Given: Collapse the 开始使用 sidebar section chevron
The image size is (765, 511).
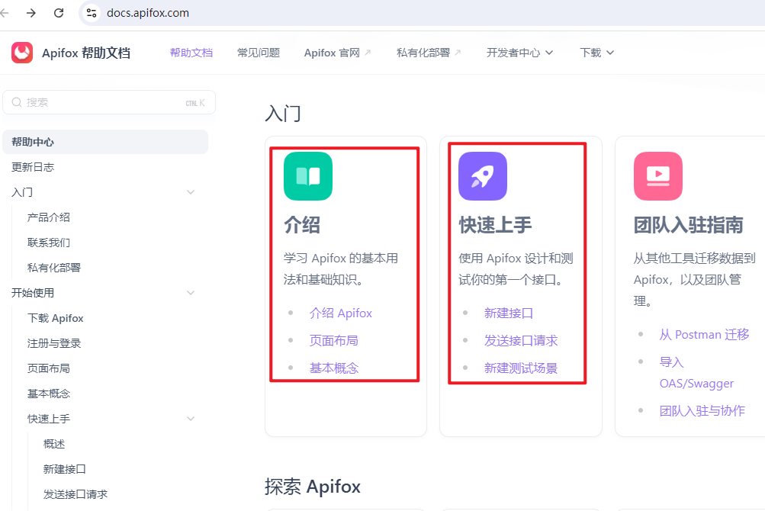Looking at the screenshot, I should click(x=191, y=293).
